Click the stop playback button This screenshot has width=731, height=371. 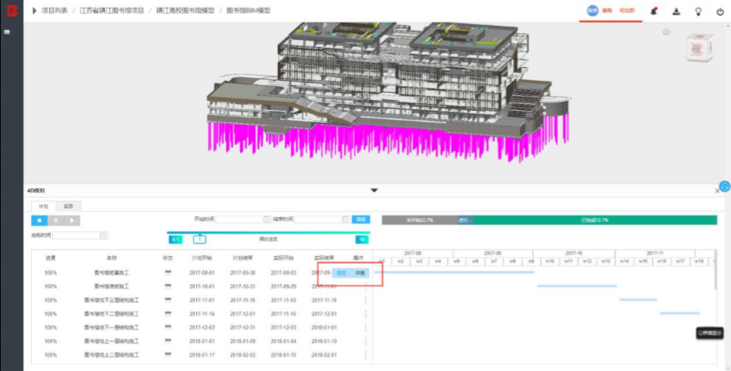point(39,220)
